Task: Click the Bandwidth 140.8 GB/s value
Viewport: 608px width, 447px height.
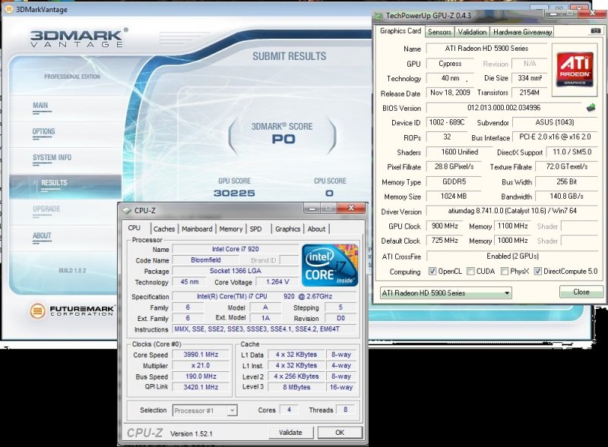Action: (566, 197)
